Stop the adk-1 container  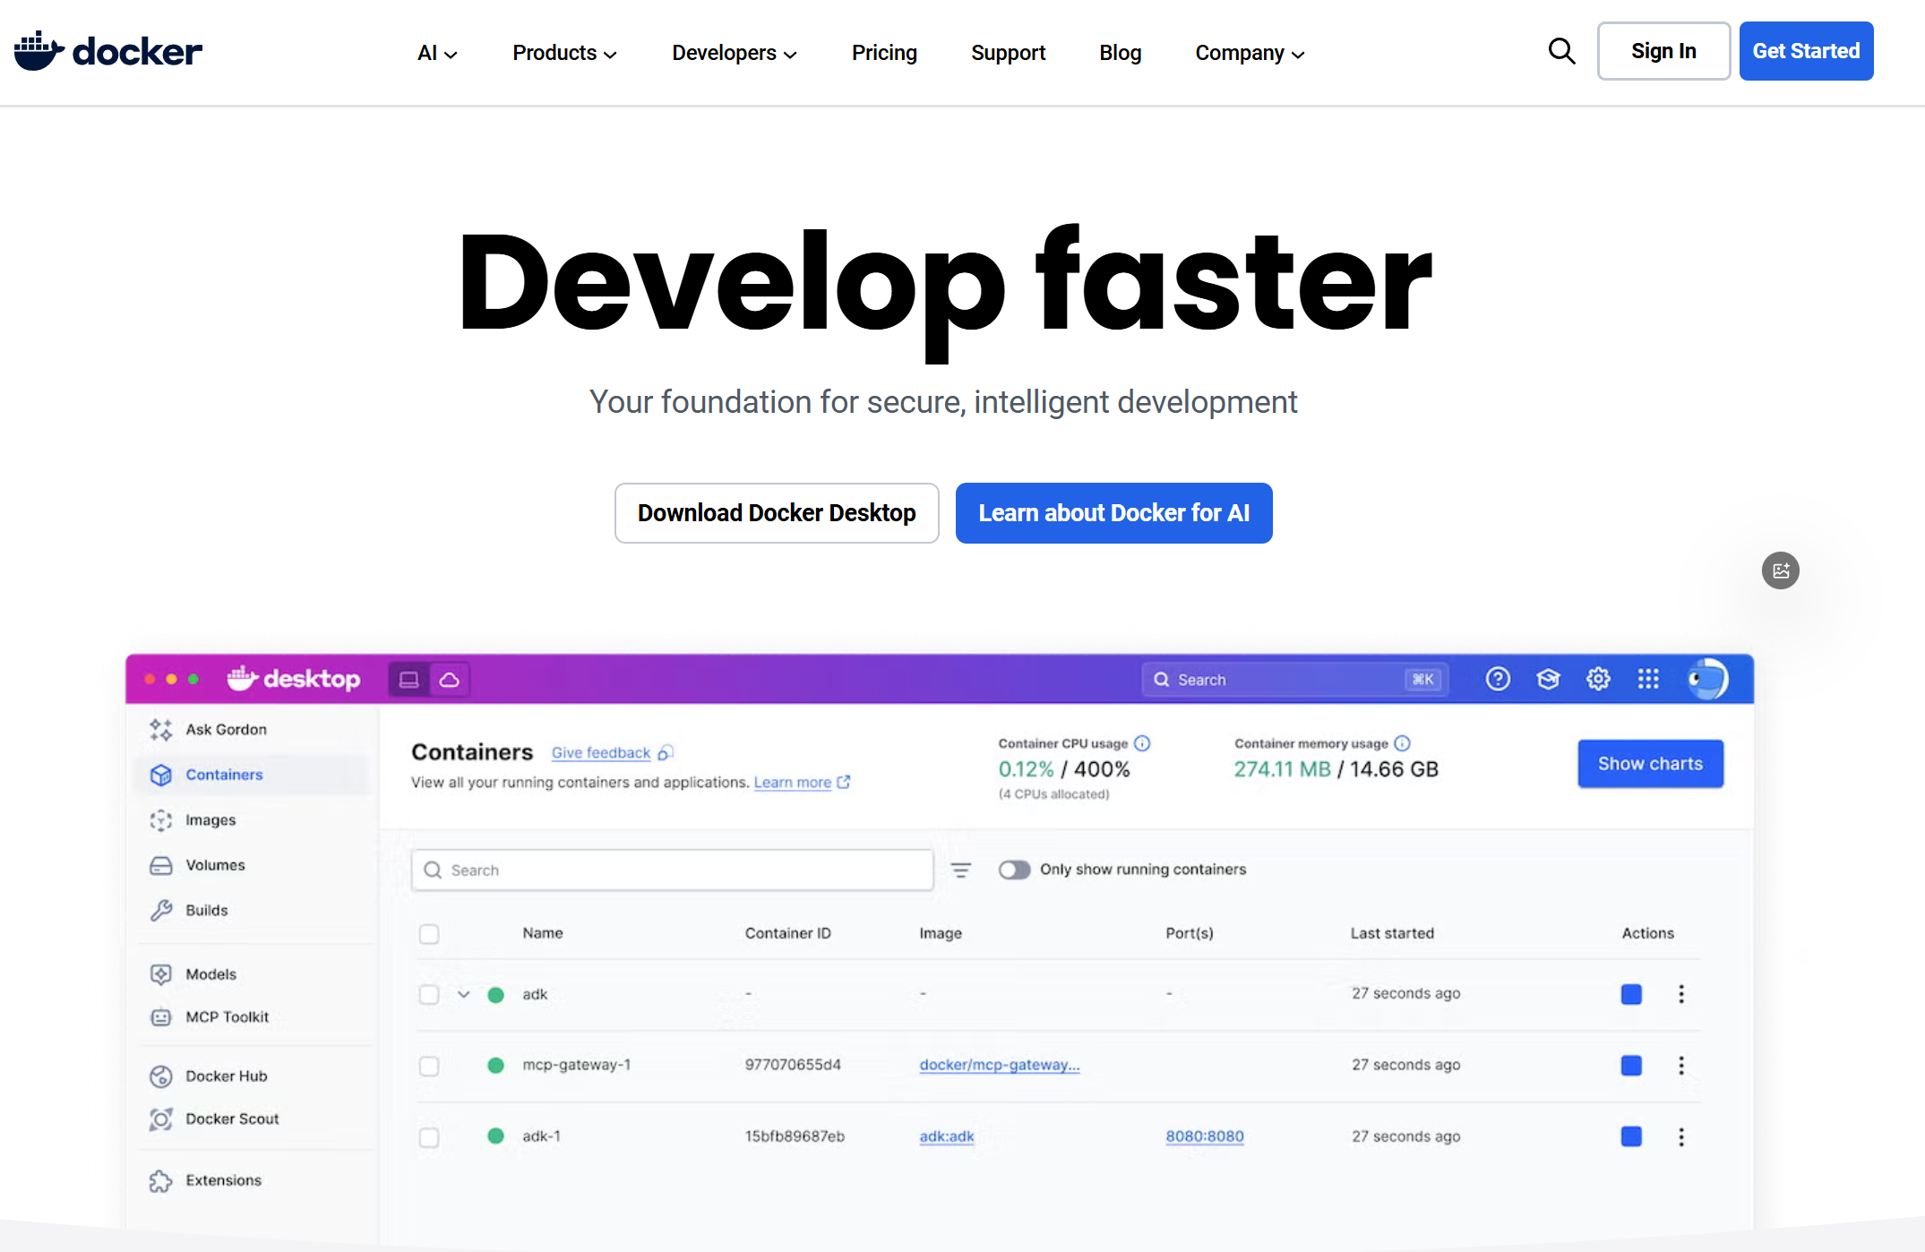coord(1631,1136)
